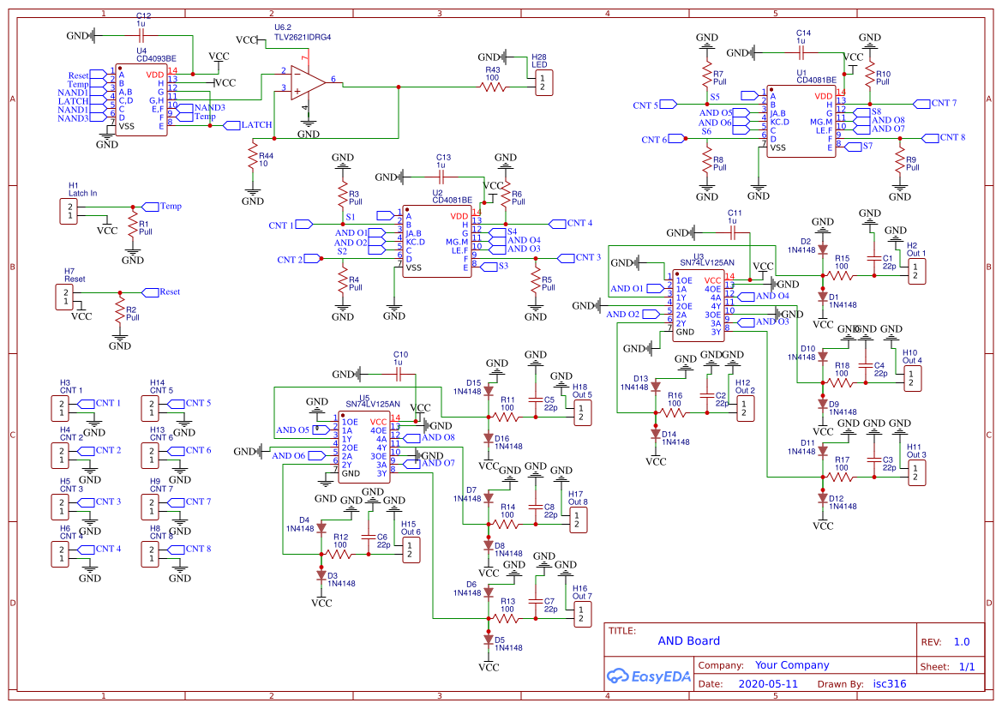1002x709 pixels.
Task: Click the drawn-by name isc316
Action: coord(890,683)
